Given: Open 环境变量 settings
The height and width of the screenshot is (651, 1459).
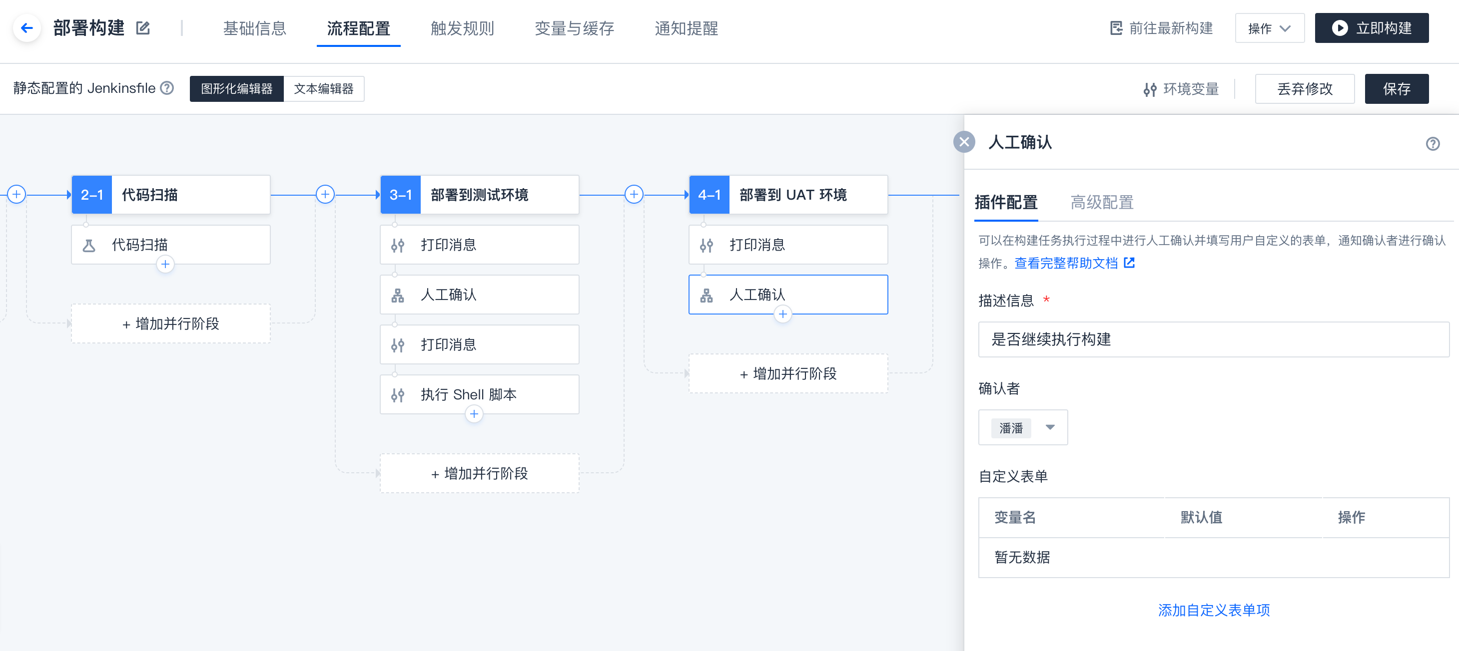Looking at the screenshot, I should tap(1181, 89).
